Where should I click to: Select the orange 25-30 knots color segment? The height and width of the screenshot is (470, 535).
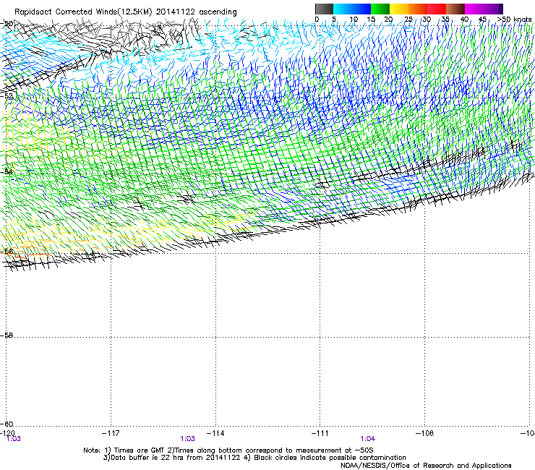tap(418, 9)
